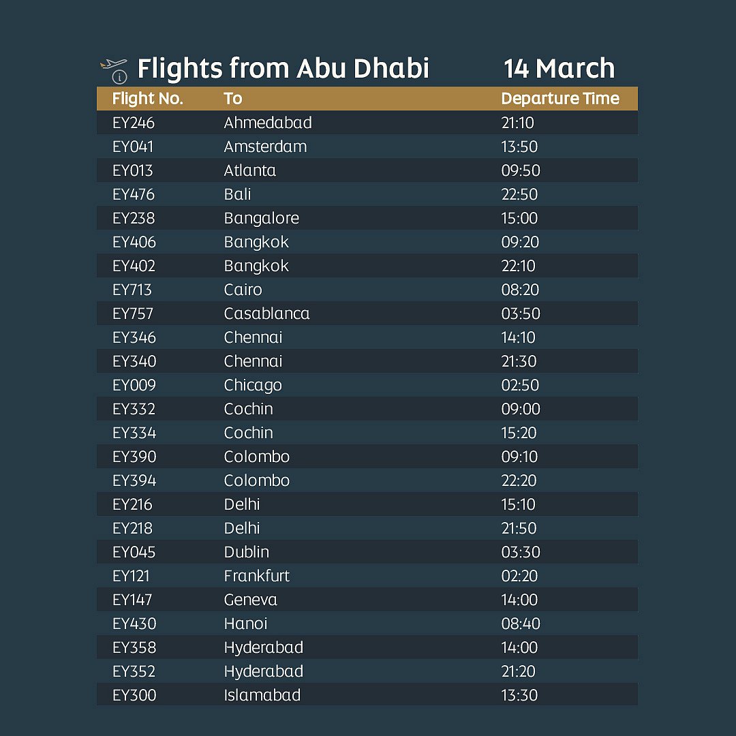Click the Casablanca 03:50 departure time

click(521, 313)
